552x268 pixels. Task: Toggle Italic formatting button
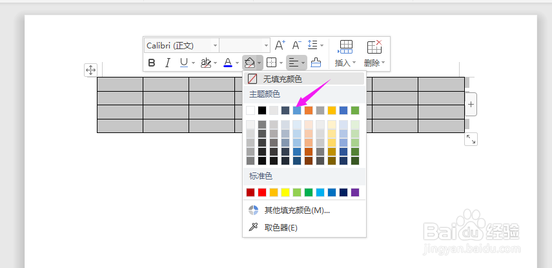pos(168,63)
